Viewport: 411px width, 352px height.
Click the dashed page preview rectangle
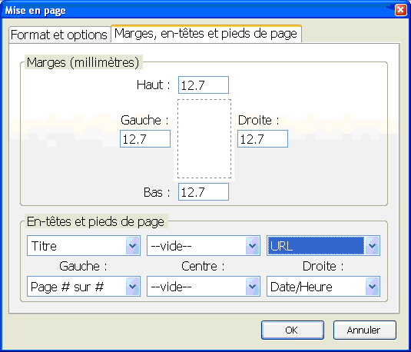204,139
